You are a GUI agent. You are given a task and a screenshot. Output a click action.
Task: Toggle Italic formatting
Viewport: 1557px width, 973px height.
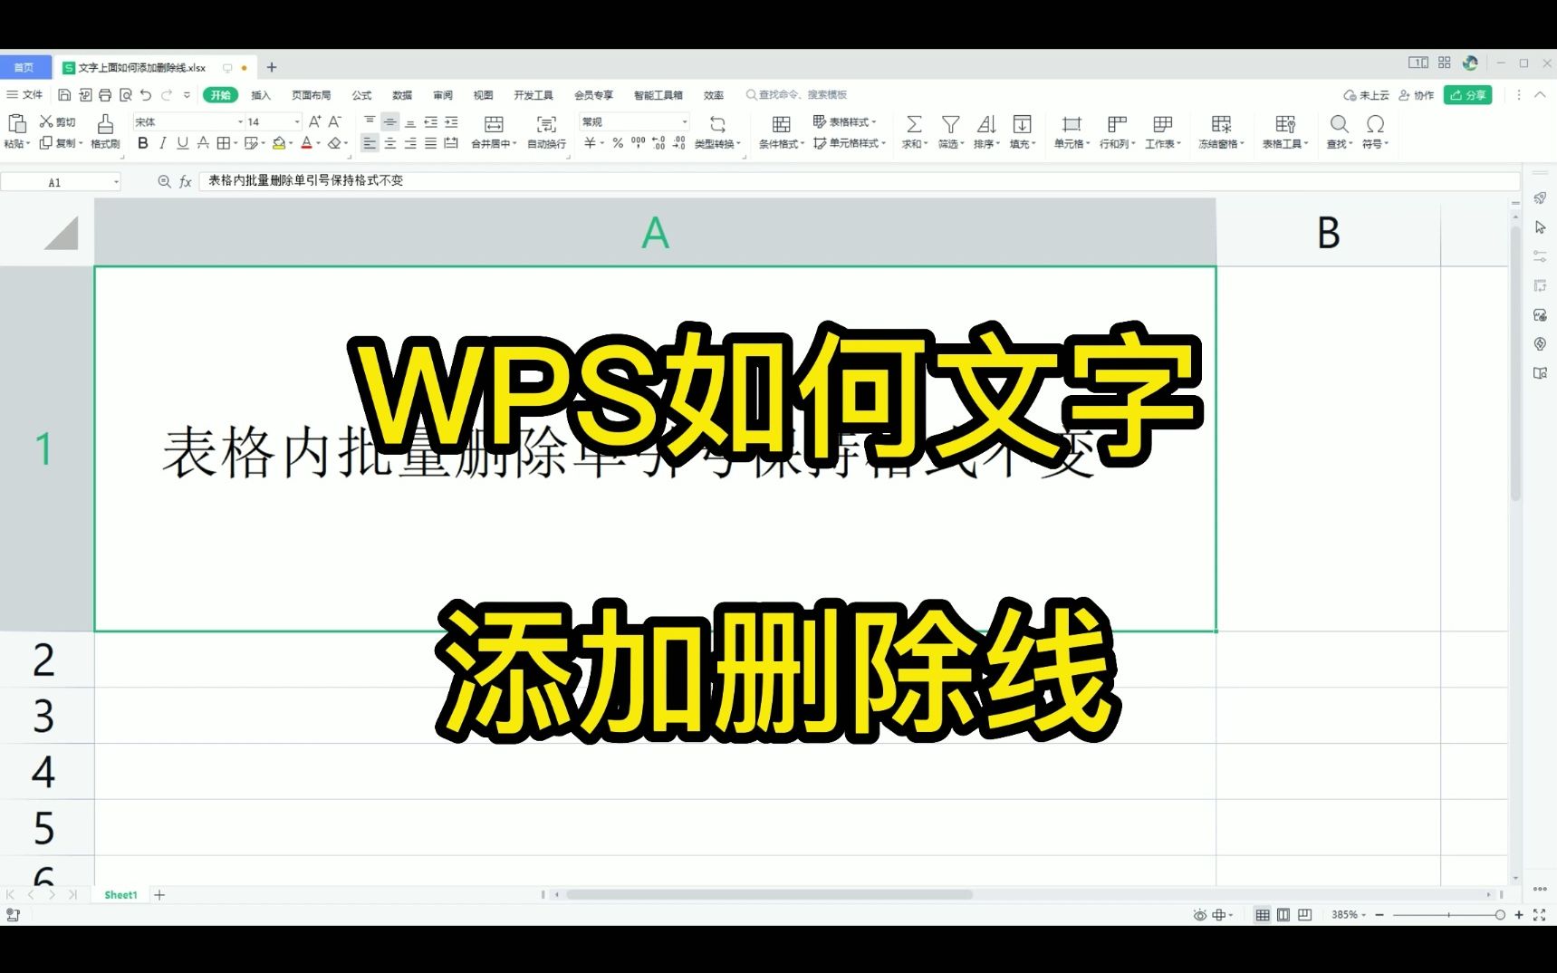pyautogui.click(x=163, y=143)
